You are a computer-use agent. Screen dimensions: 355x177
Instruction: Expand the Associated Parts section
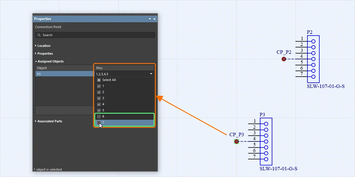tap(48, 121)
